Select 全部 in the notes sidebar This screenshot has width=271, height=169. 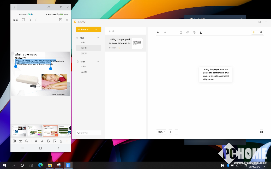[x=83, y=42]
